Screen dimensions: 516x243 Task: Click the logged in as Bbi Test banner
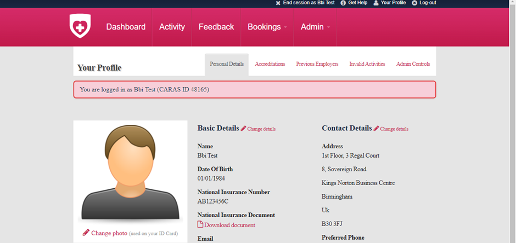coord(255,90)
